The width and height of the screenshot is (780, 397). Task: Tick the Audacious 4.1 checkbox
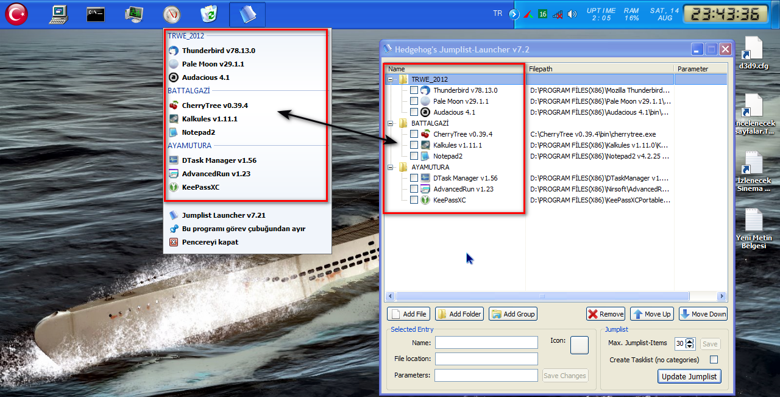pyautogui.click(x=414, y=112)
